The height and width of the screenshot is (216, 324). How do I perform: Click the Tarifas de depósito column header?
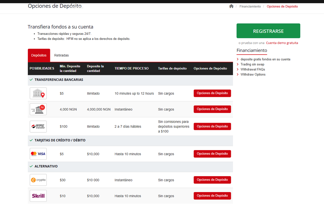(172, 69)
